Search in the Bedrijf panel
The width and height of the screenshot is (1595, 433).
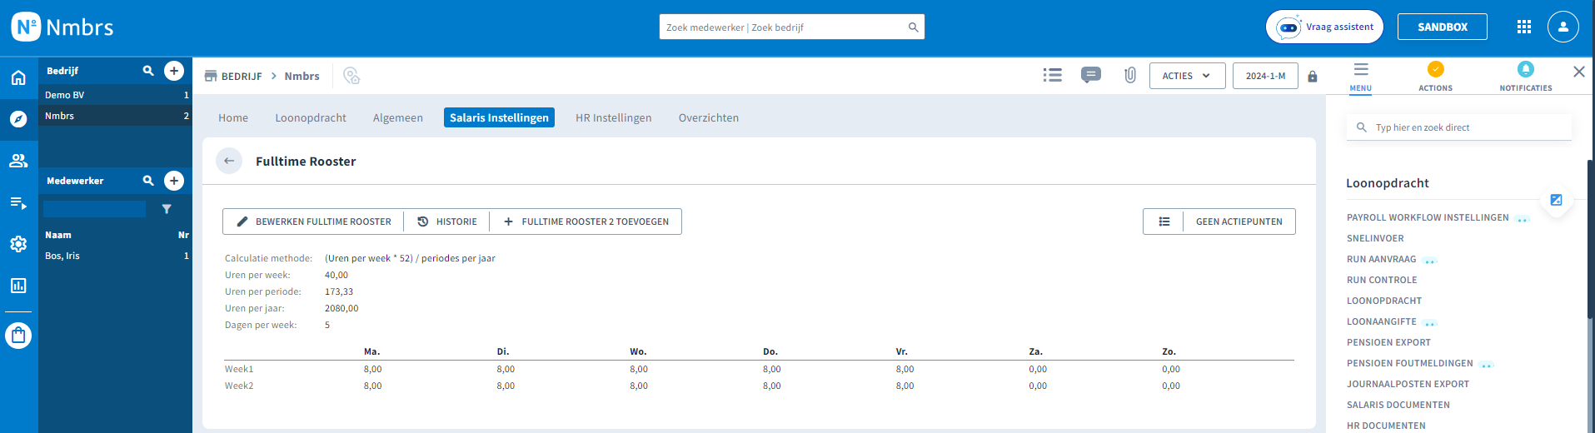coord(148,71)
